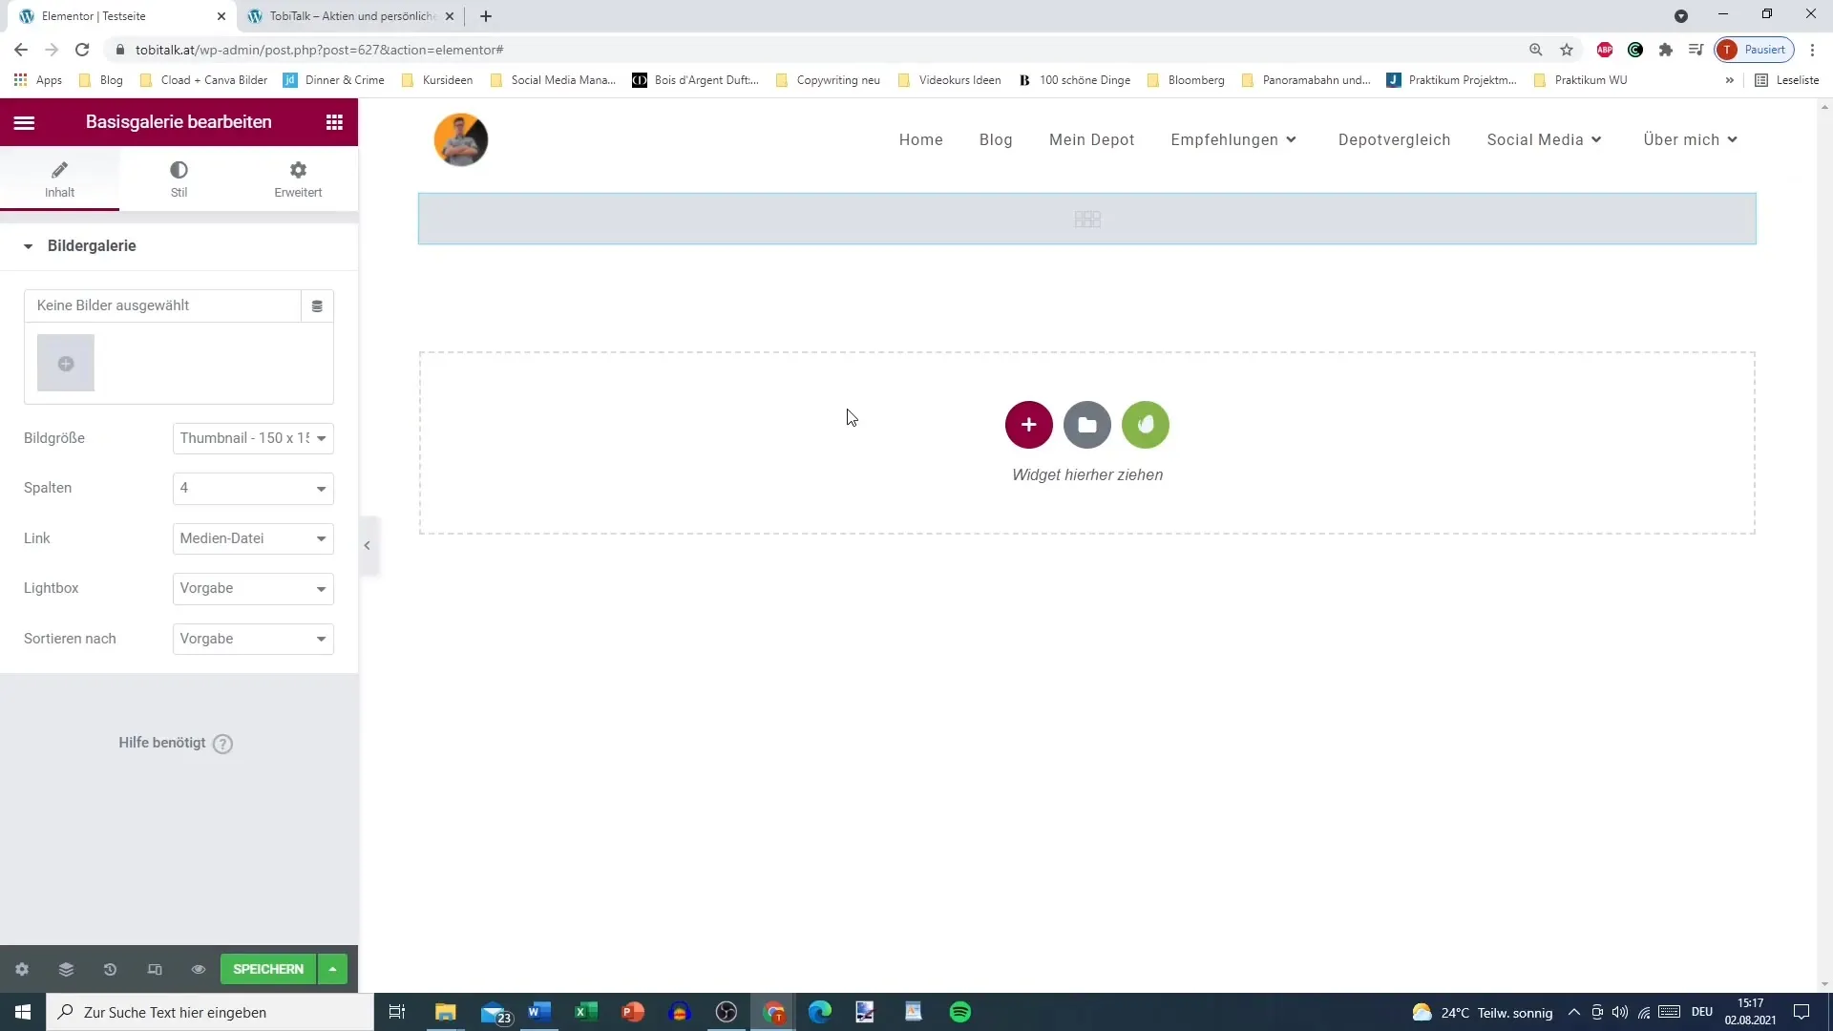Click the 'Keine Bilder ausgewählt' field
Image resolution: width=1833 pixels, height=1031 pixels.
coord(162,305)
